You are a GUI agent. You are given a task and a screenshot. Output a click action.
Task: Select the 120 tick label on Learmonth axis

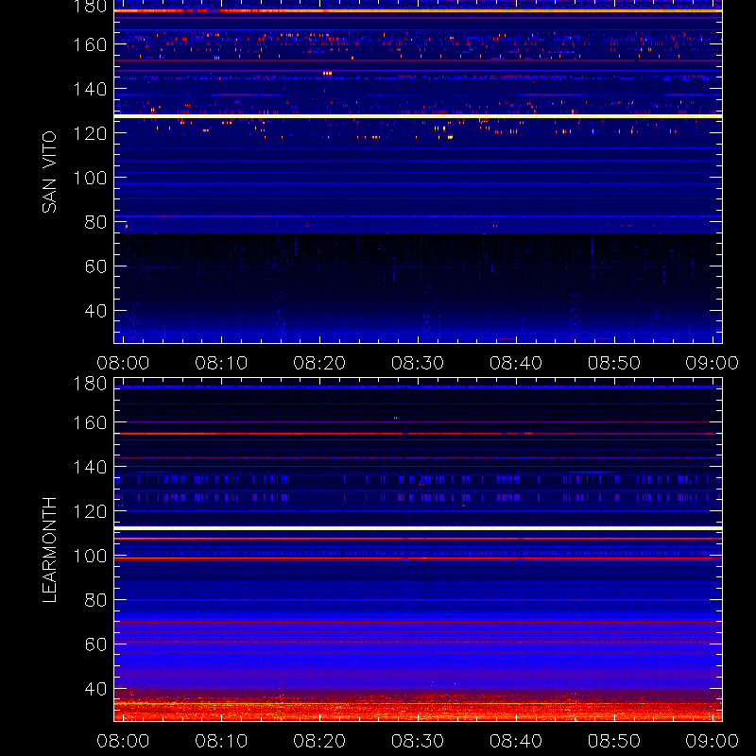(x=90, y=511)
